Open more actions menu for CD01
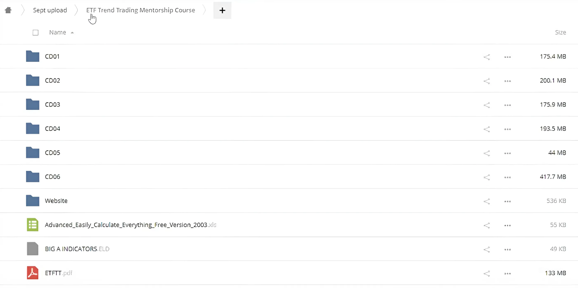The image size is (578, 288). tap(508, 57)
